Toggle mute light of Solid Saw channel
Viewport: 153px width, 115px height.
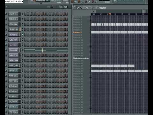pos(6,40)
